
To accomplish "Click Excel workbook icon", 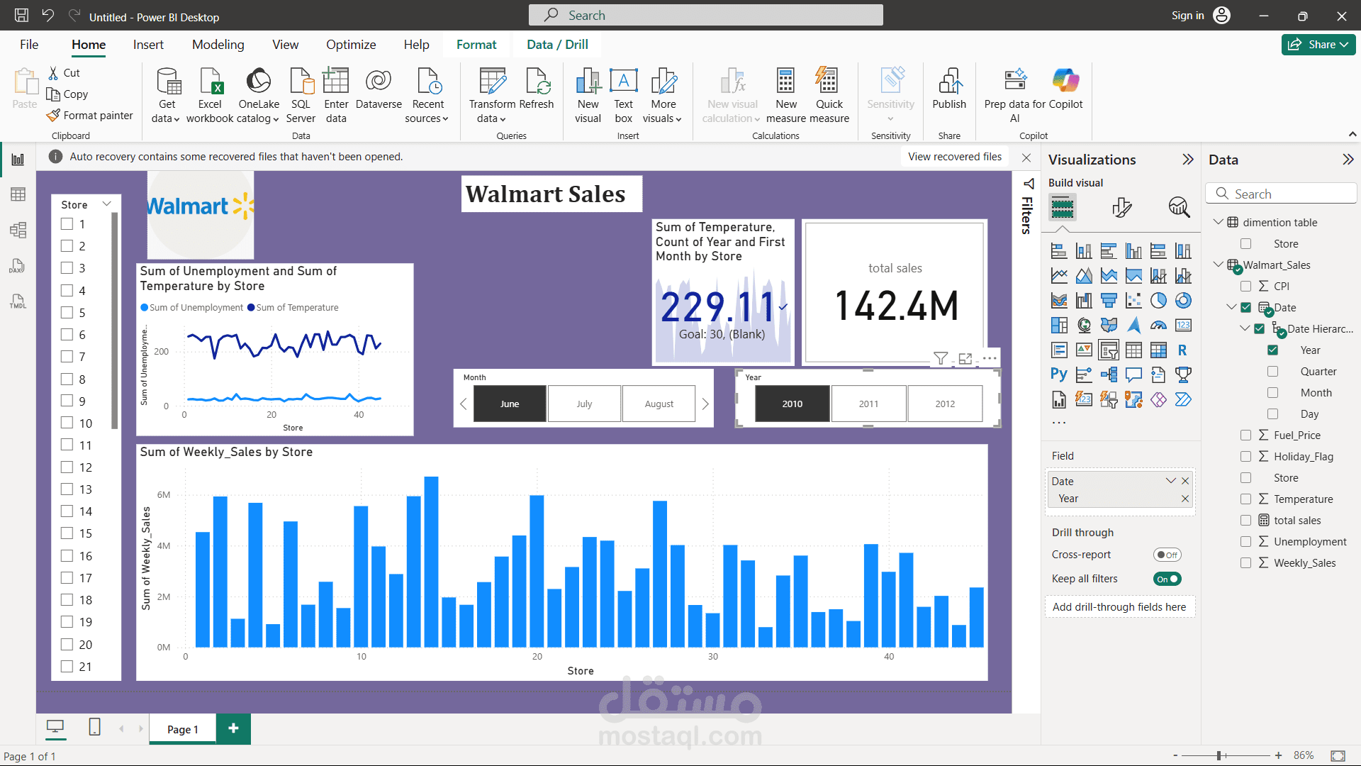I will click(x=210, y=95).
